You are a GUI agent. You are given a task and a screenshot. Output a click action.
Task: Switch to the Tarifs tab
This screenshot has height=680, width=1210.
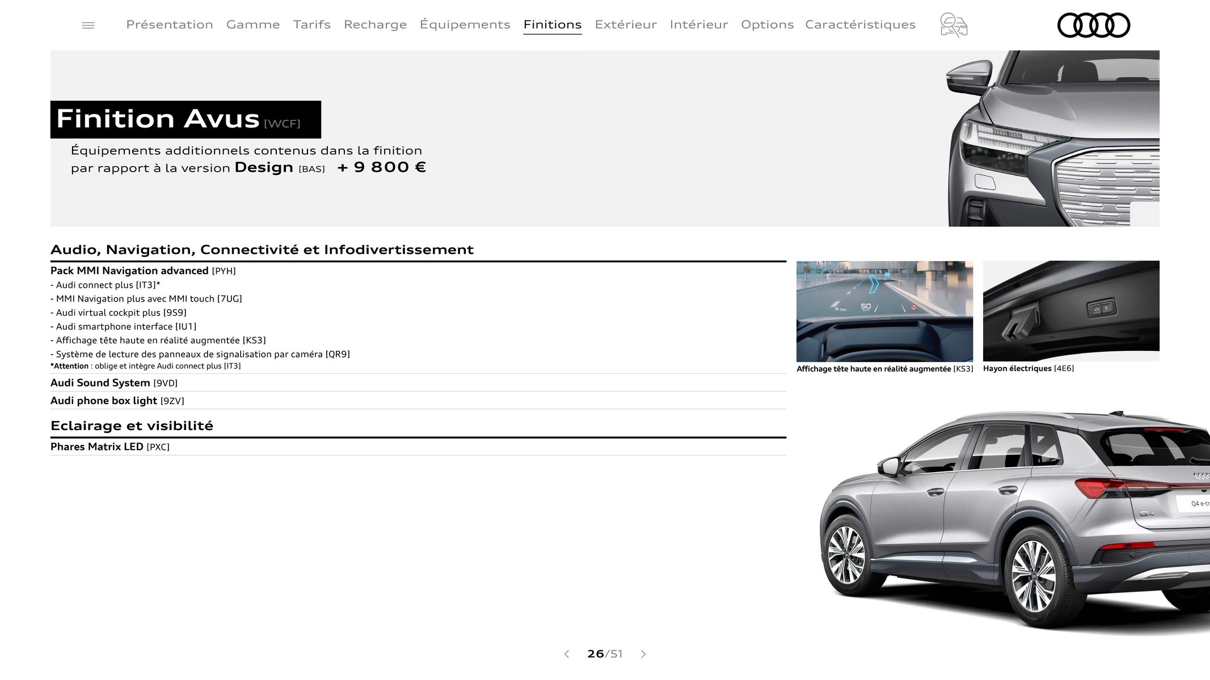coord(312,24)
